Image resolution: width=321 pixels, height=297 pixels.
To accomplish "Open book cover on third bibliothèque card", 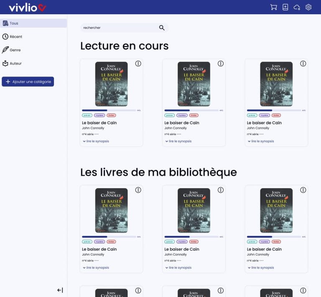I will tap(276, 210).
